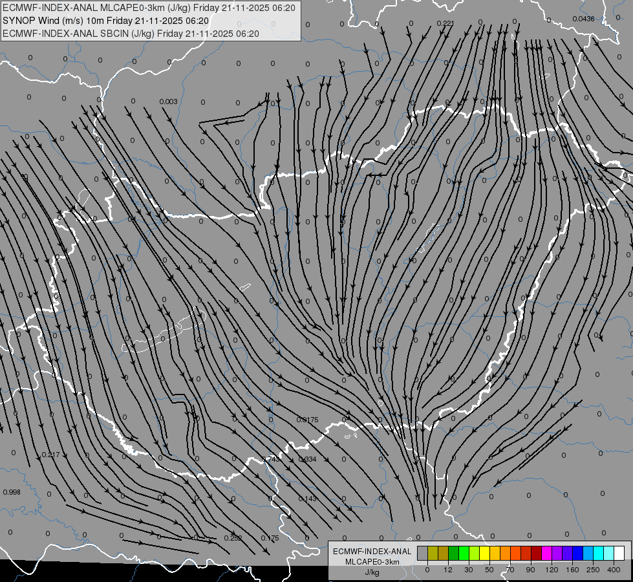Click the SYNOP Wind 10m title line
This screenshot has height=582, width=633.
106,21
